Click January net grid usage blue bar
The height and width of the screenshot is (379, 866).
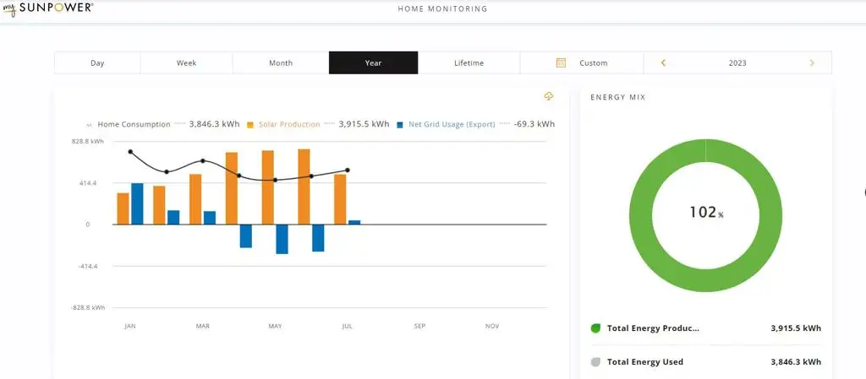click(137, 203)
